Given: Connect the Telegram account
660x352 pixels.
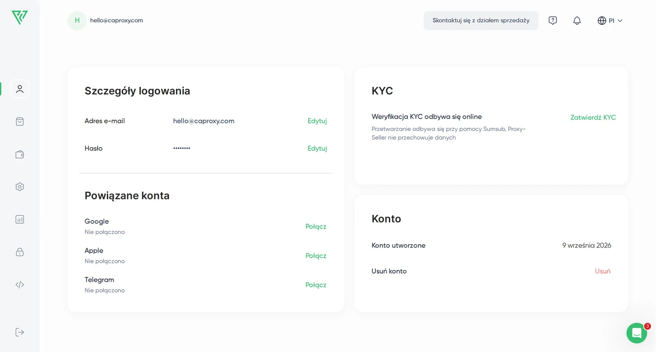Looking at the screenshot, I should (x=316, y=285).
